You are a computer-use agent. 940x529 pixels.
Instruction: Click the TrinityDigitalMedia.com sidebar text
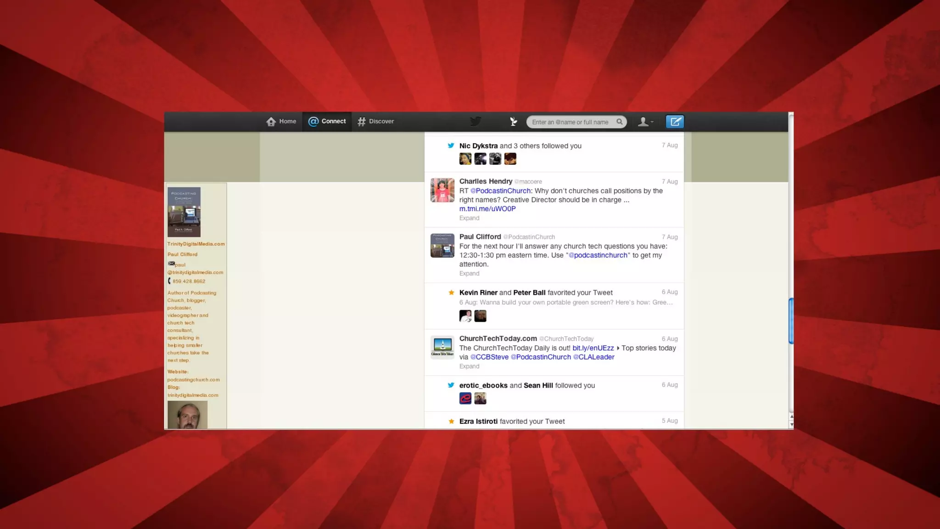point(196,244)
